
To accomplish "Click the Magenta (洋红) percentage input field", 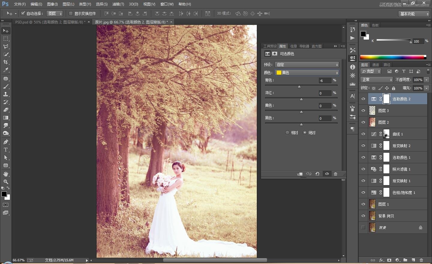I will pos(325,93).
